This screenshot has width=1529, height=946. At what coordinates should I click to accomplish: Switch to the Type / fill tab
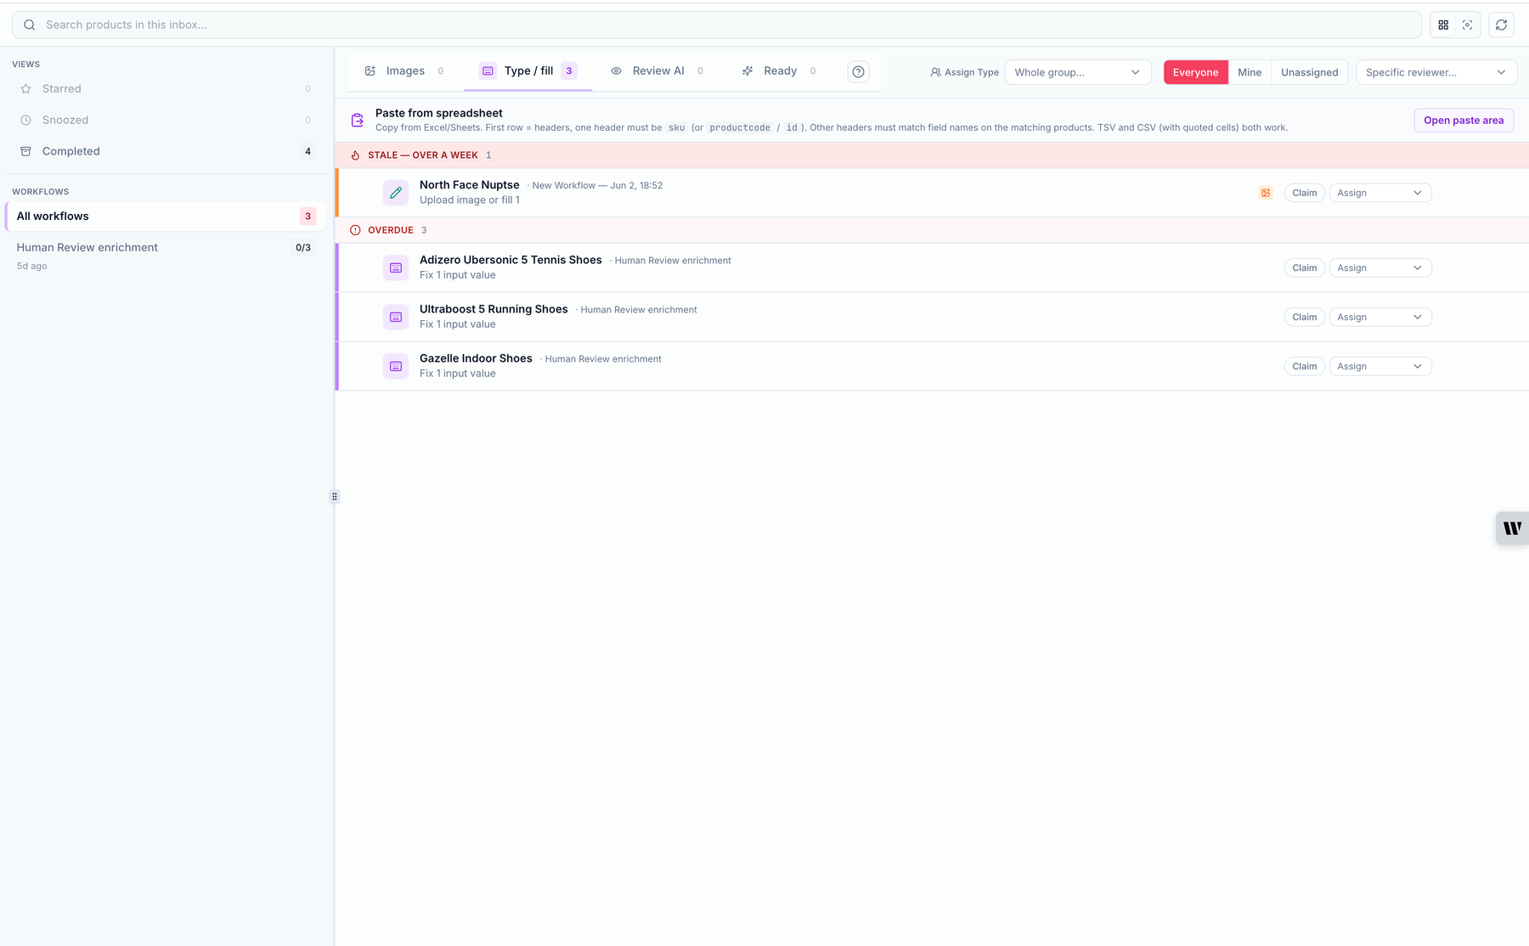tap(528, 70)
